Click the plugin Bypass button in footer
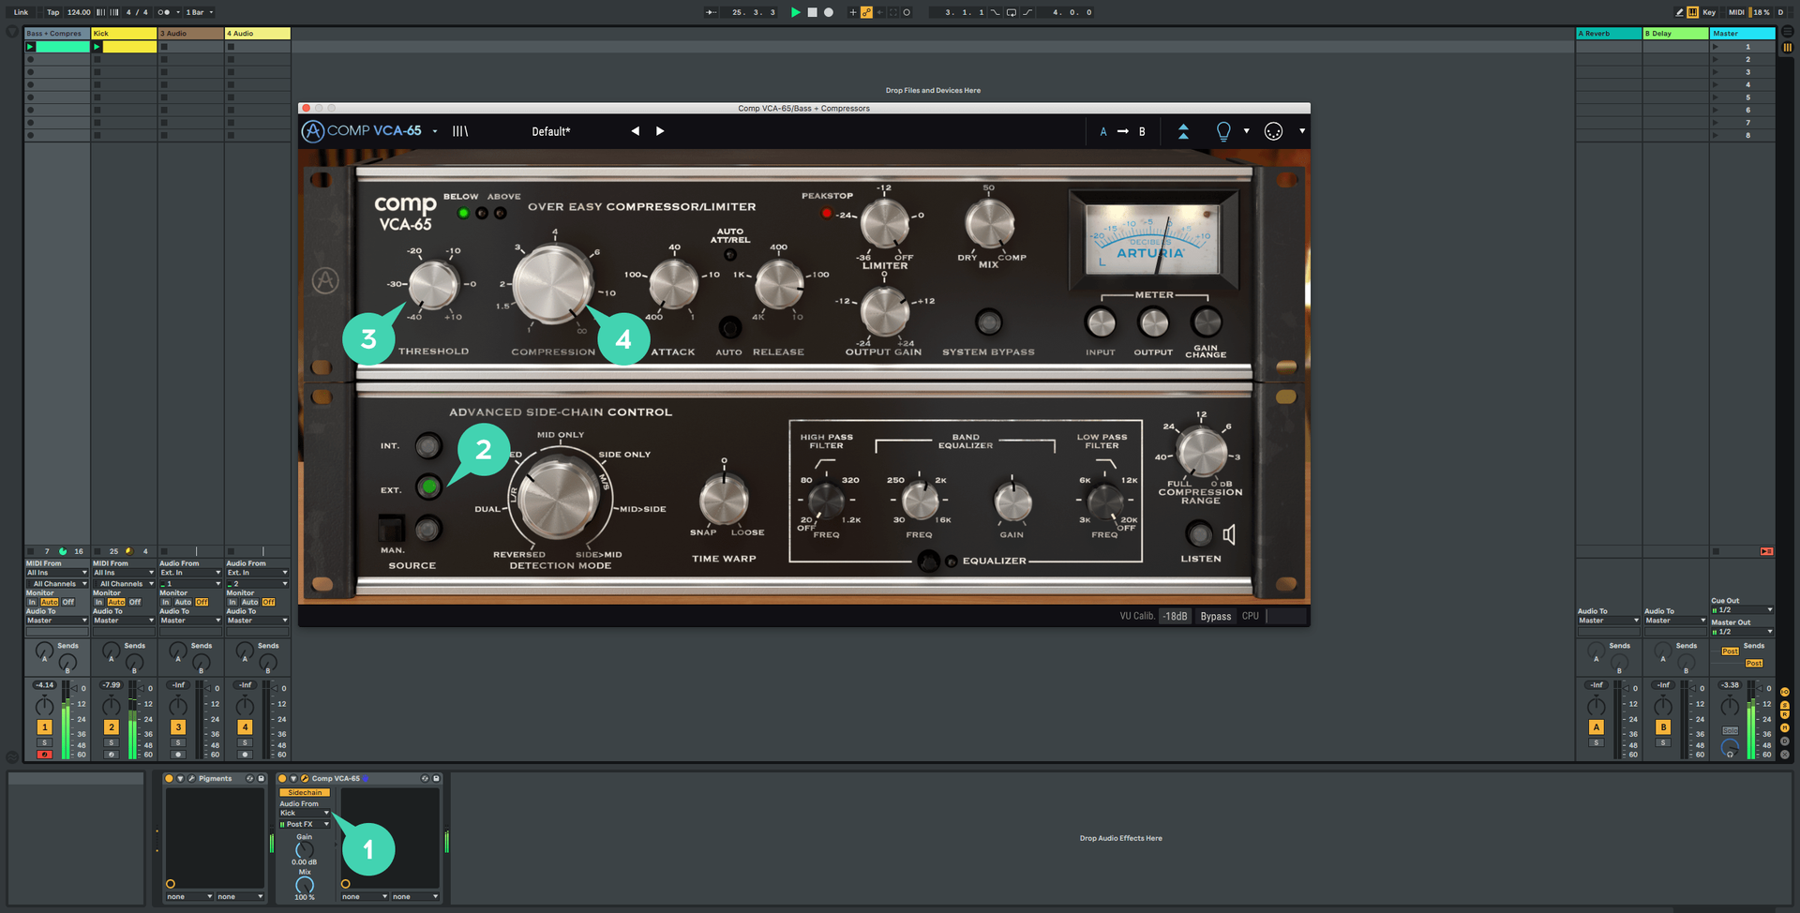Screen dimensions: 1800x913 [1216, 616]
